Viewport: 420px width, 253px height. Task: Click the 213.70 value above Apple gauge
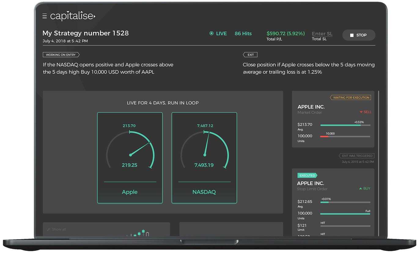click(129, 126)
